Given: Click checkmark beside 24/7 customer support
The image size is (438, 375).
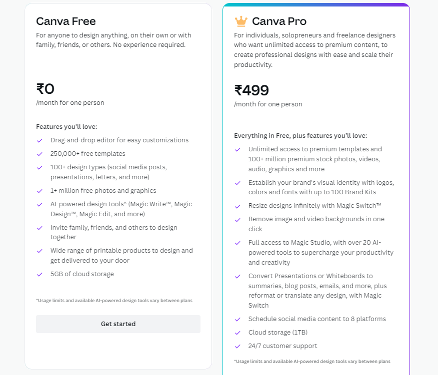Looking at the screenshot, I should tap(237, 346).
